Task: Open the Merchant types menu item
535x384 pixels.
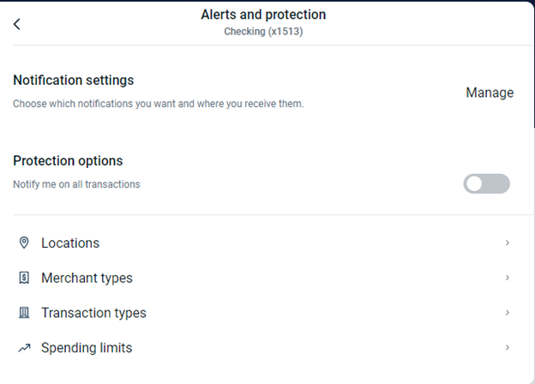Action: [87, 278]
